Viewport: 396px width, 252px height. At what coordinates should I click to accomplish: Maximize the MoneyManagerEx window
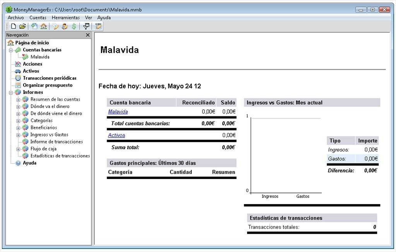372,10
